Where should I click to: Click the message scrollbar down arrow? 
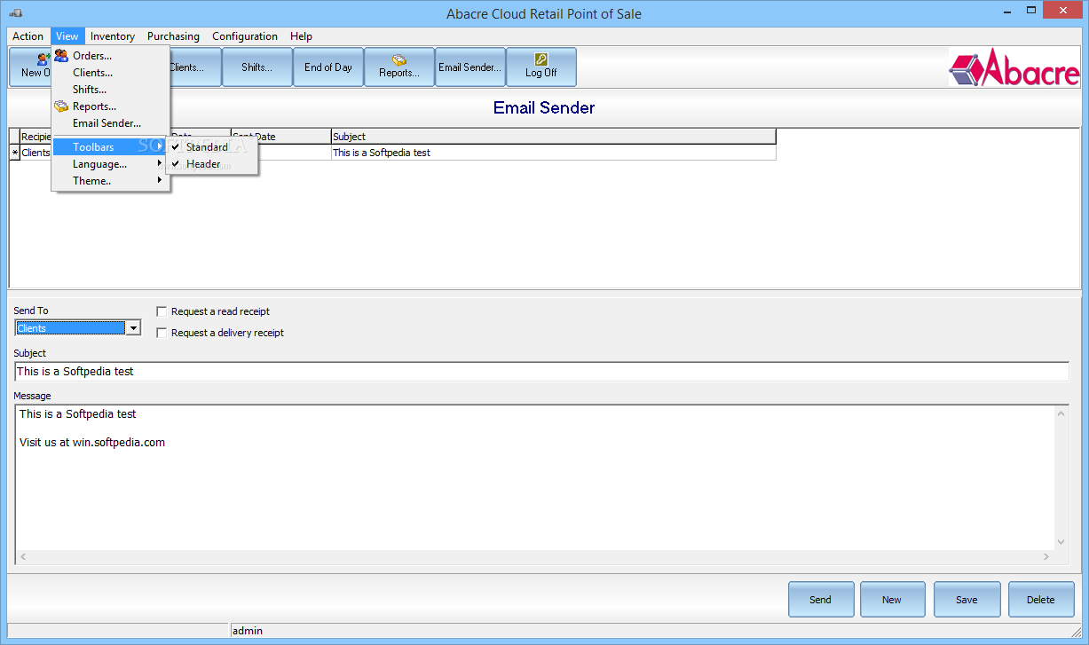pos(1061,542)
